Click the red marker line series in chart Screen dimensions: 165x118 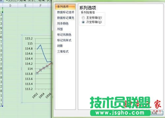[x=44, y=68]
